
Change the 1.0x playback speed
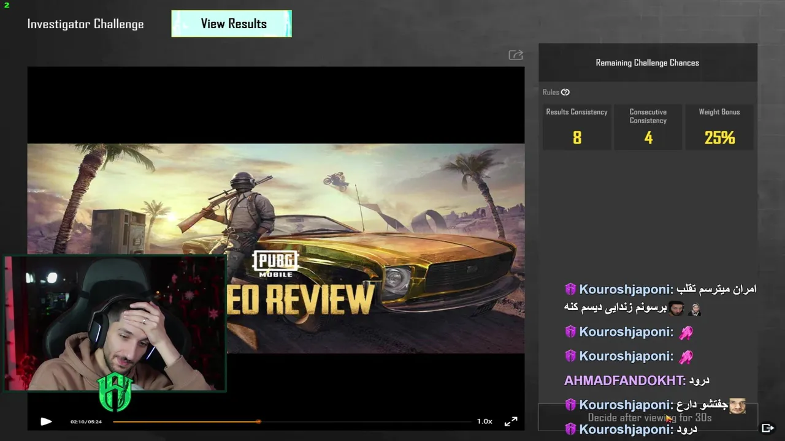pos(484,421)
